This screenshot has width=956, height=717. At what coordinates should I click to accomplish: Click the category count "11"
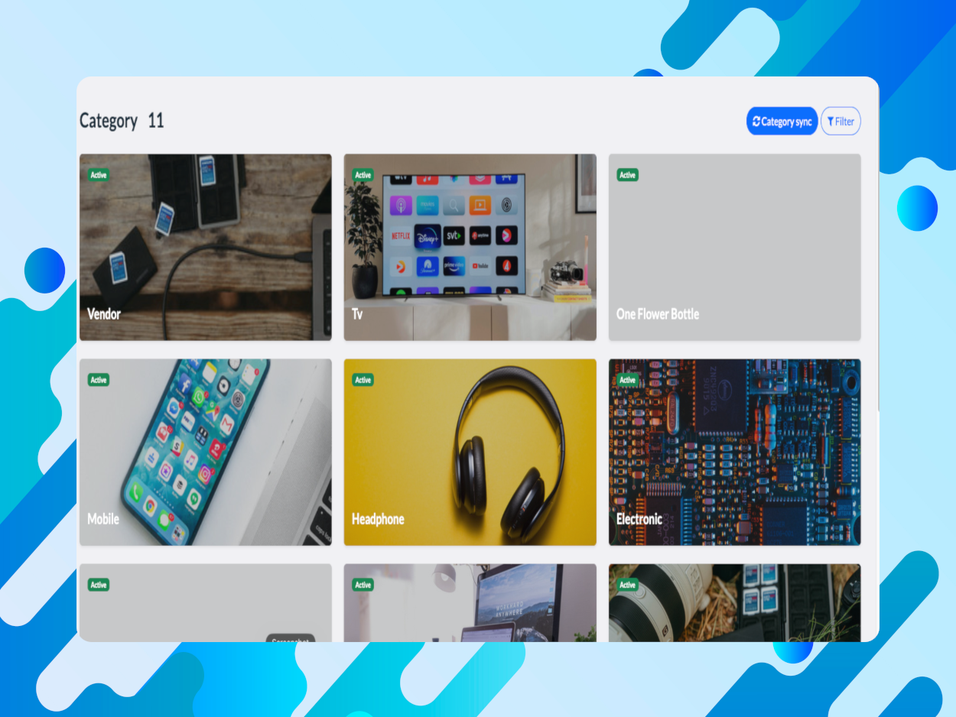pyautogui.click(x=156, y=121)
